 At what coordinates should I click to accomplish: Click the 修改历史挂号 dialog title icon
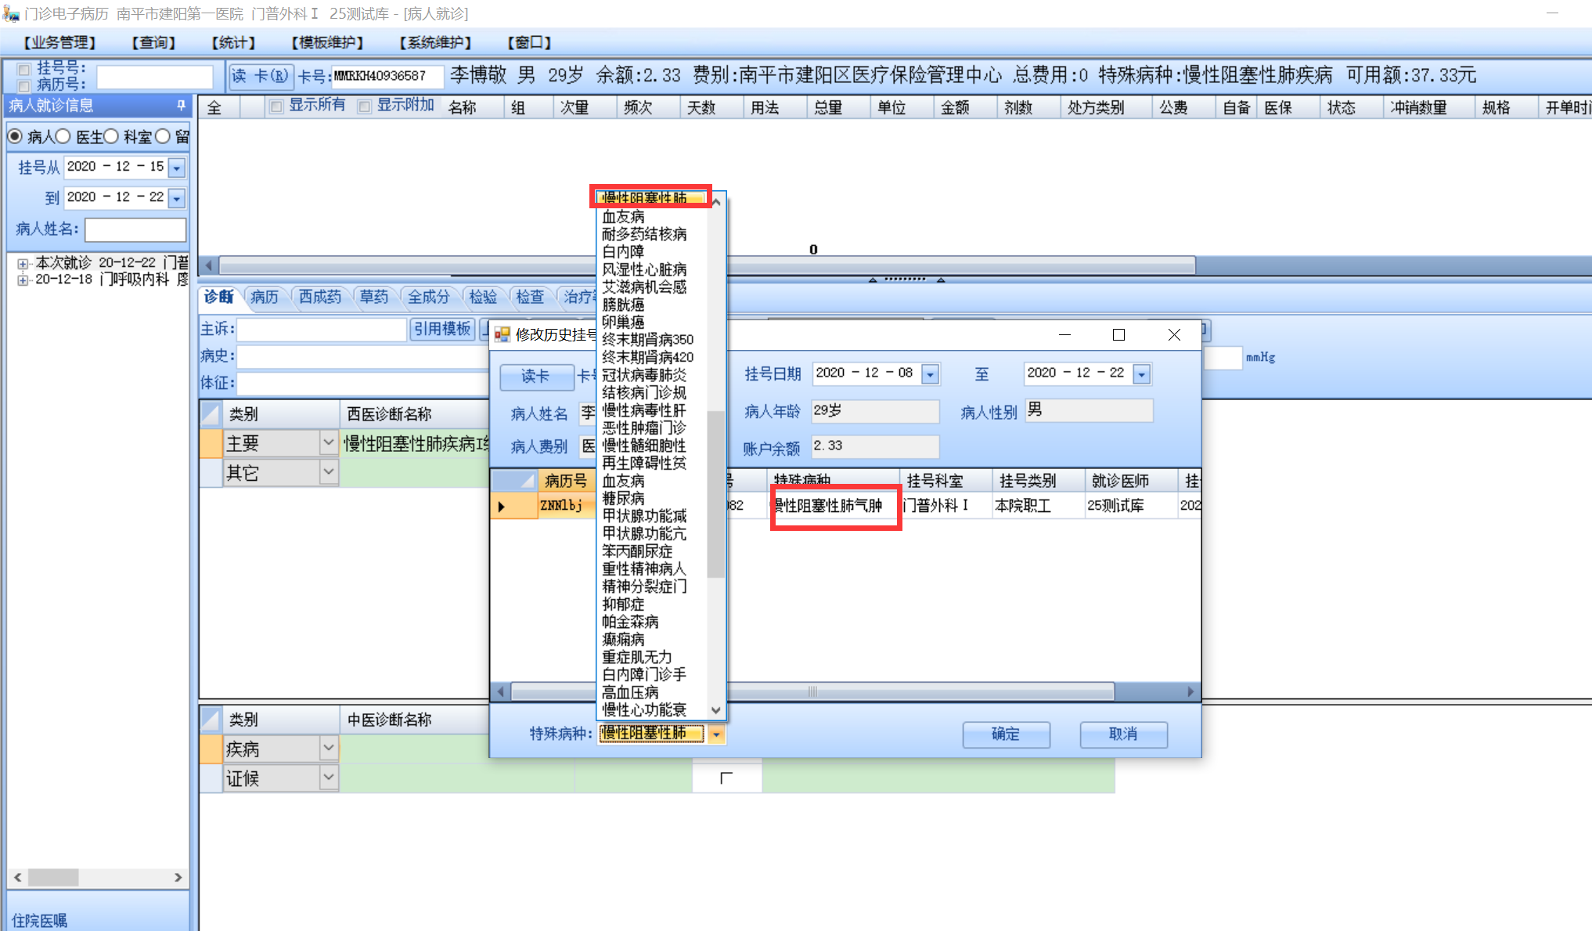point(502,335)
